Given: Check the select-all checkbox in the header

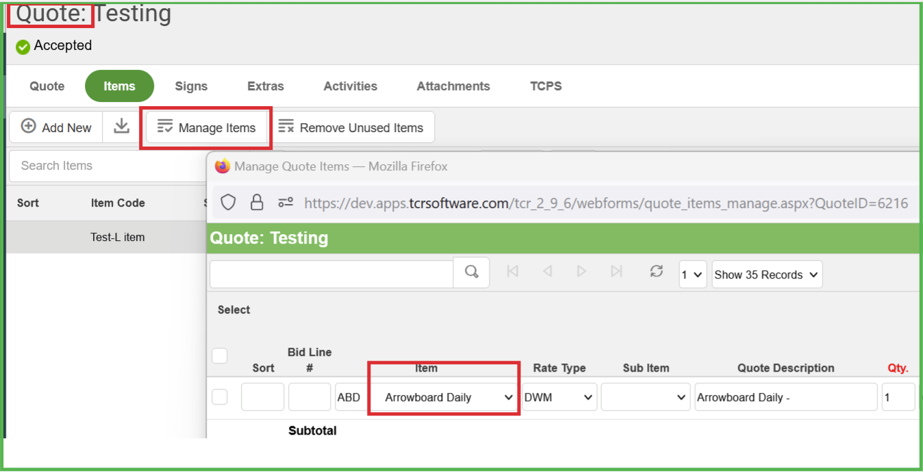Looking at the screenshot, I should click(x=220, y=355).
